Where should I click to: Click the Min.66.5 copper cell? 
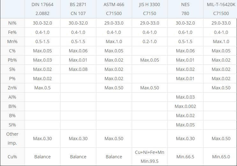pos(185,157)
